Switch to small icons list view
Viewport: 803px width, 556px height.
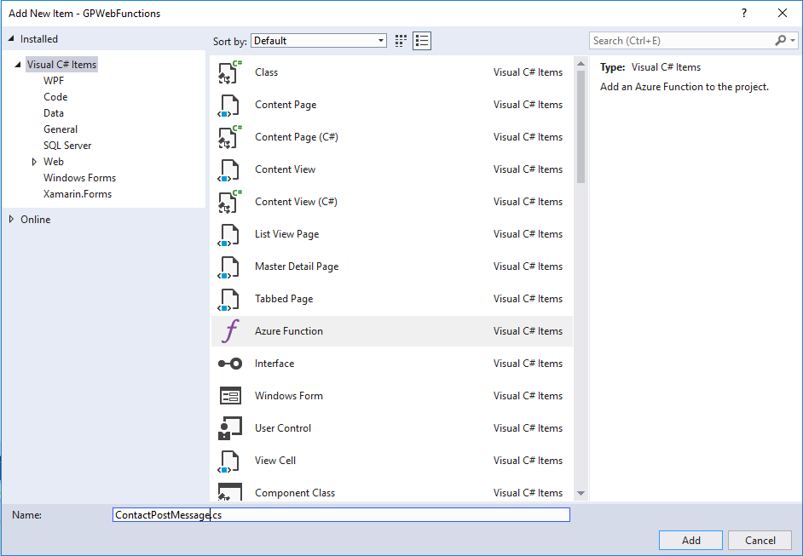click(x=422, y=40)
